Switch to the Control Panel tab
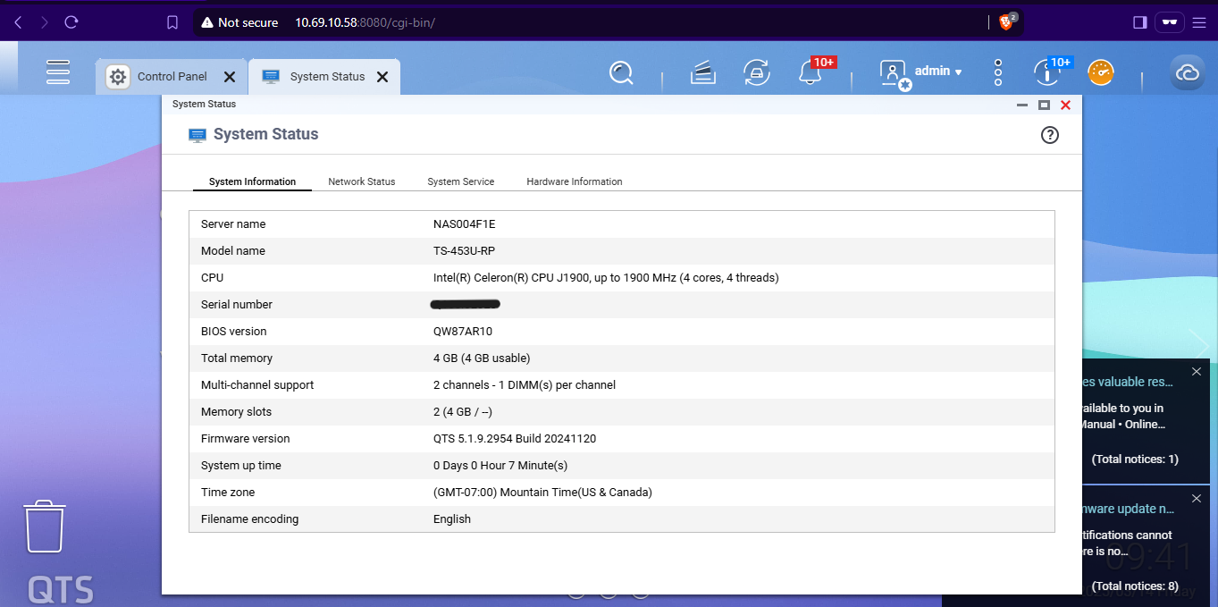Viewport: 1218px width, 607px height. (x=172, y=77)
